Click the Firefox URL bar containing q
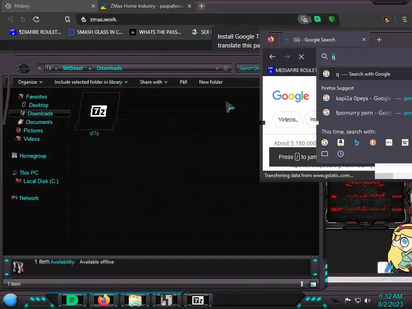The width and height of the screenshot is (412, 309). 365,56
